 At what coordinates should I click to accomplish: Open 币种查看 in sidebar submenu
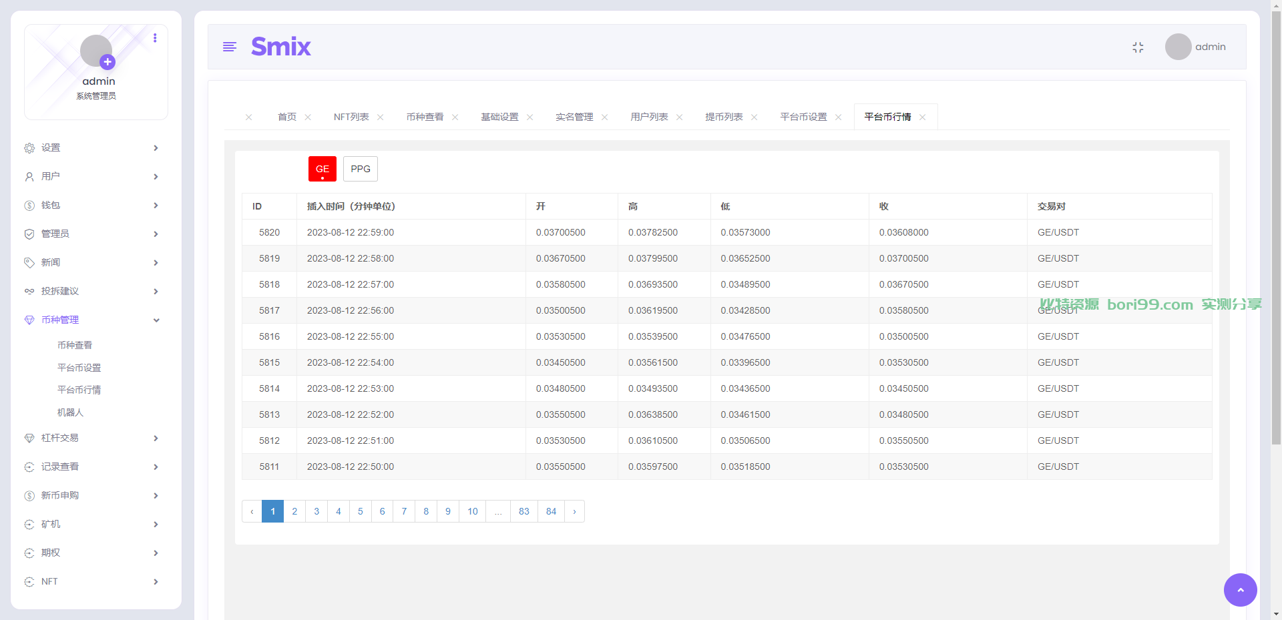75,345
